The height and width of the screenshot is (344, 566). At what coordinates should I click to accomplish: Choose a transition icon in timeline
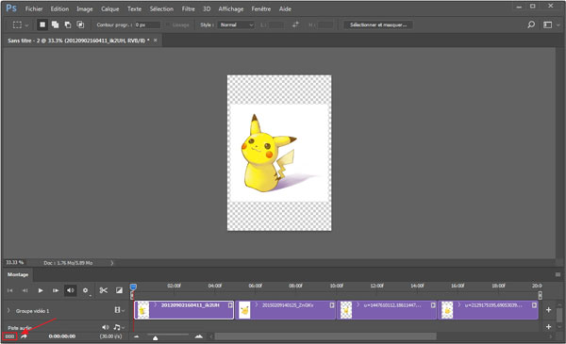pyautogui.click(x=119, y=290)
